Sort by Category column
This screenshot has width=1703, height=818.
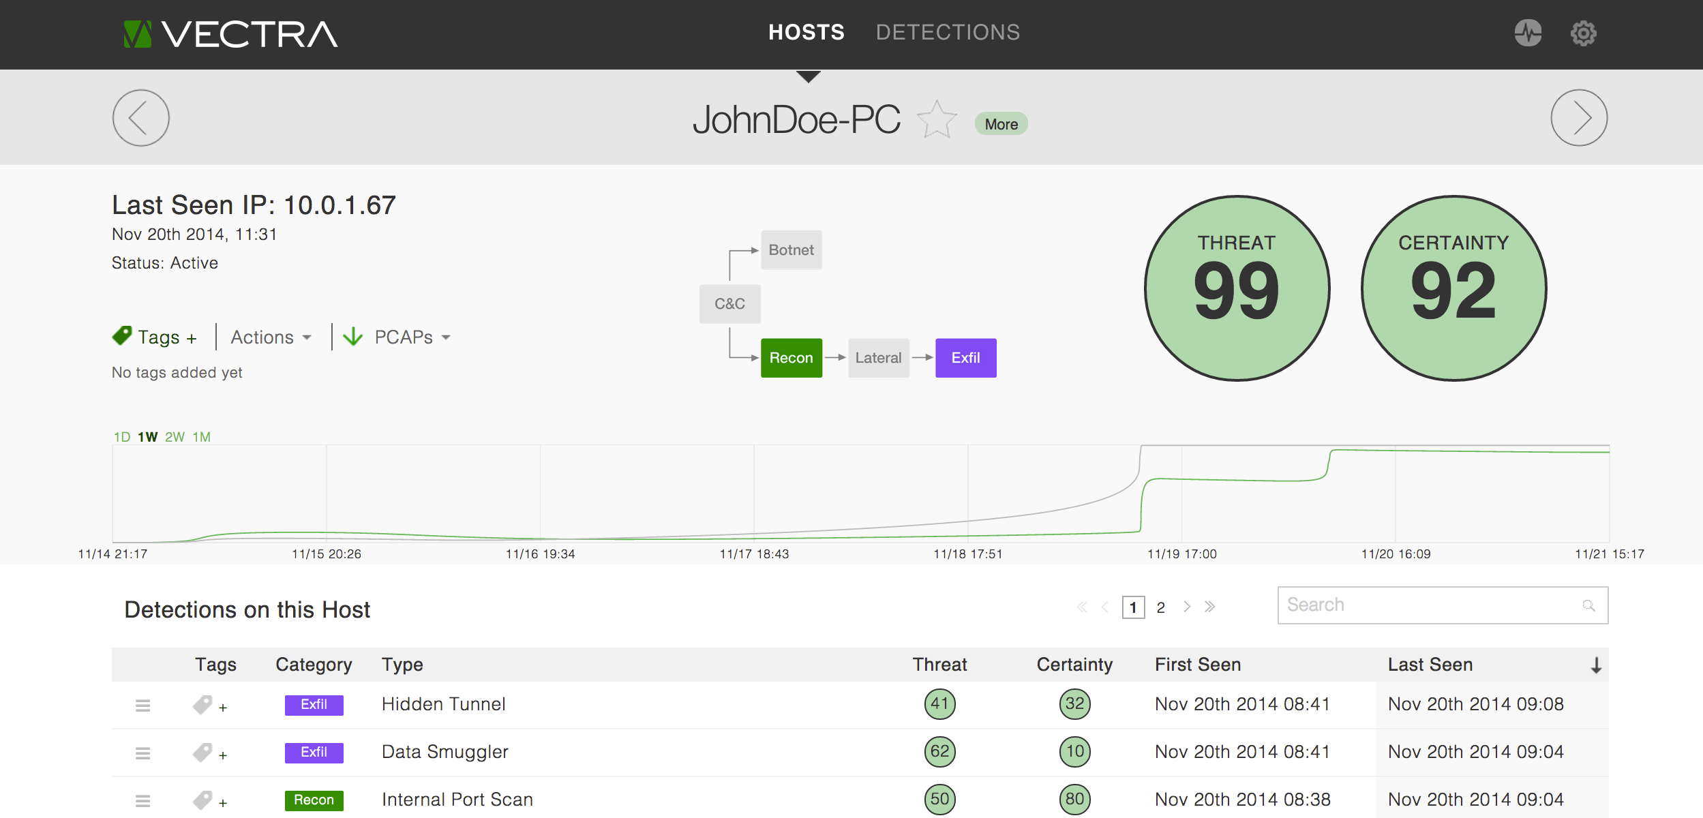point(314,665)
